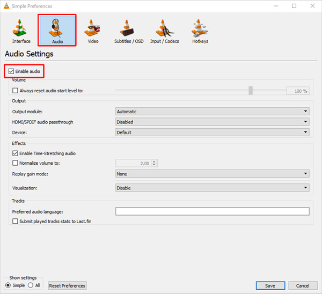Viewport: 322px width, 294px height.
Task: Maximize the Simple Preferences window
Action: pyautogui.click(x=294, y=6)
